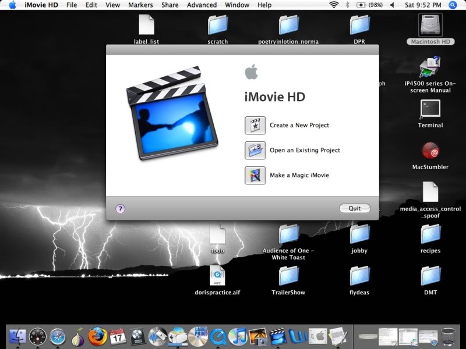Select the Make a Magic iMovie label
The width and height of the screenshot is (466, 349).
pyautogui.click(x=299, y=175)
